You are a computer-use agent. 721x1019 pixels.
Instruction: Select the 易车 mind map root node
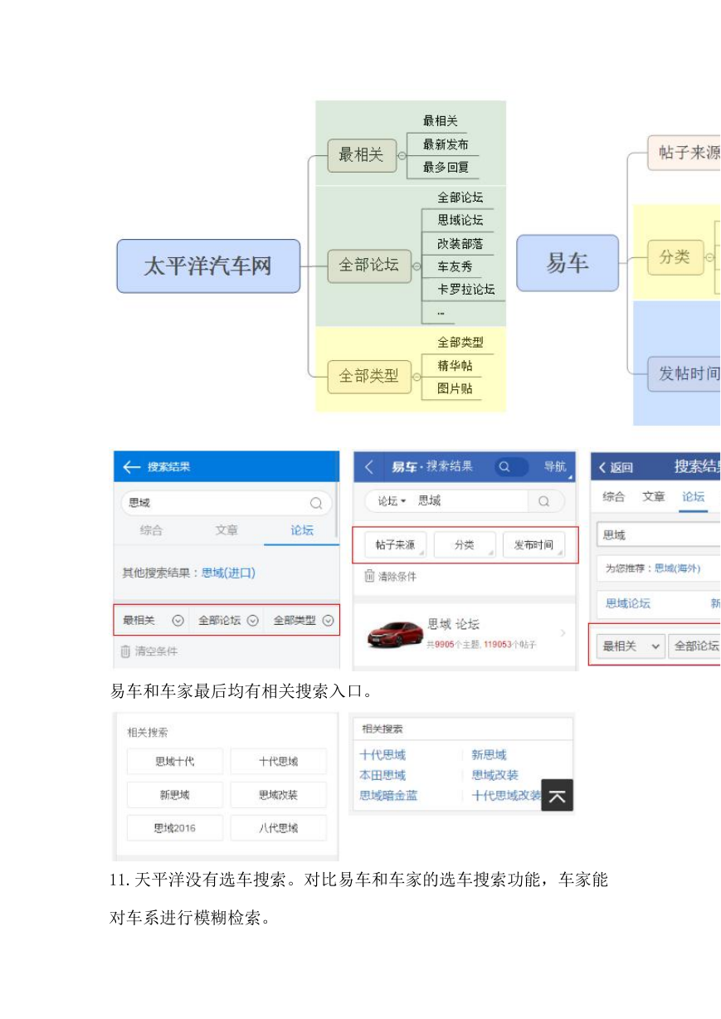coord(568,263)
